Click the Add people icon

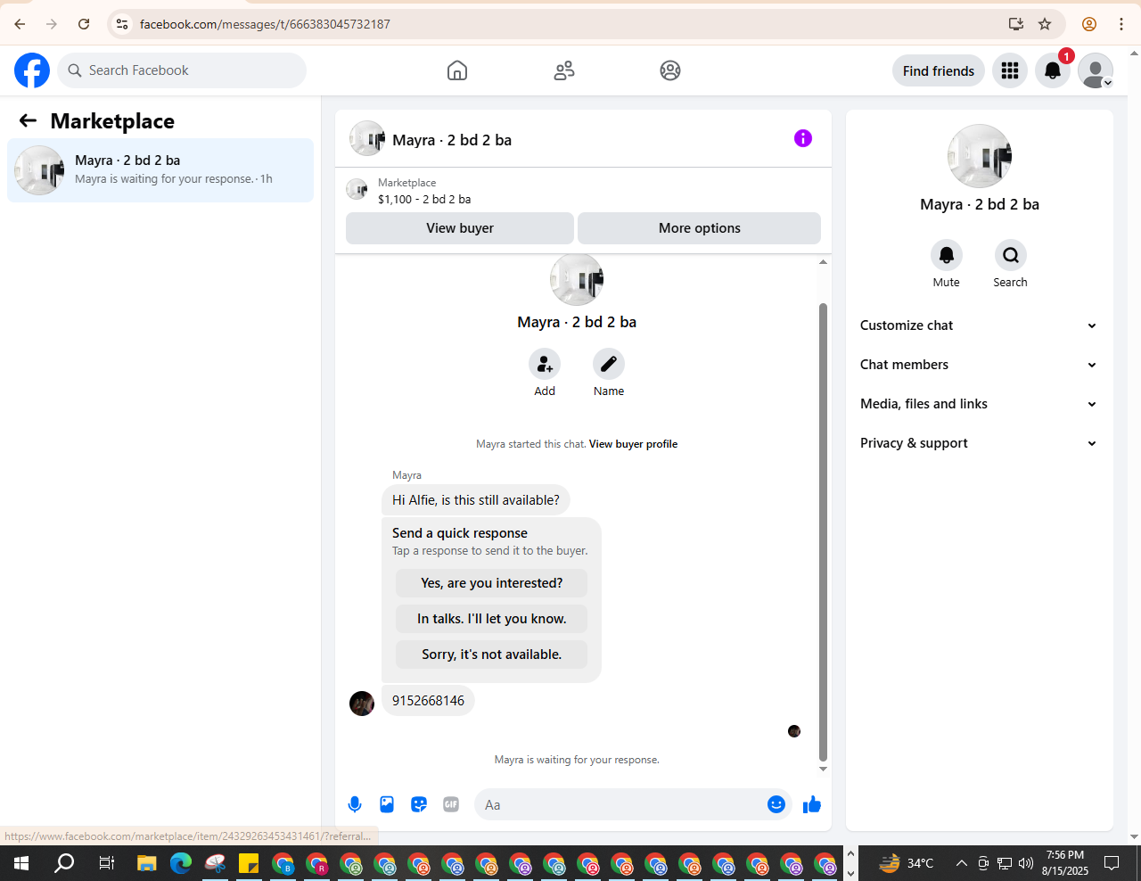pos(545,364)
